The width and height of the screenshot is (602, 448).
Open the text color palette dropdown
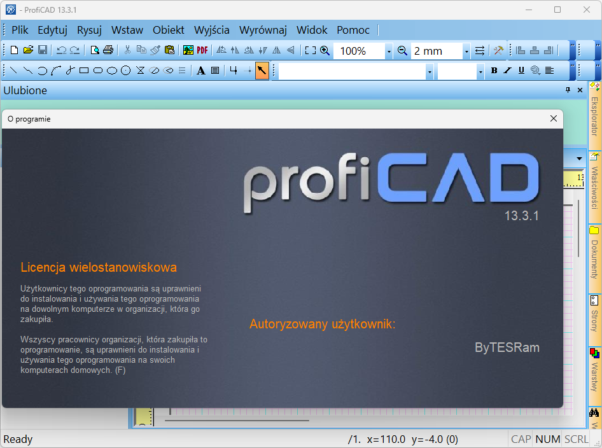(535, 70)
